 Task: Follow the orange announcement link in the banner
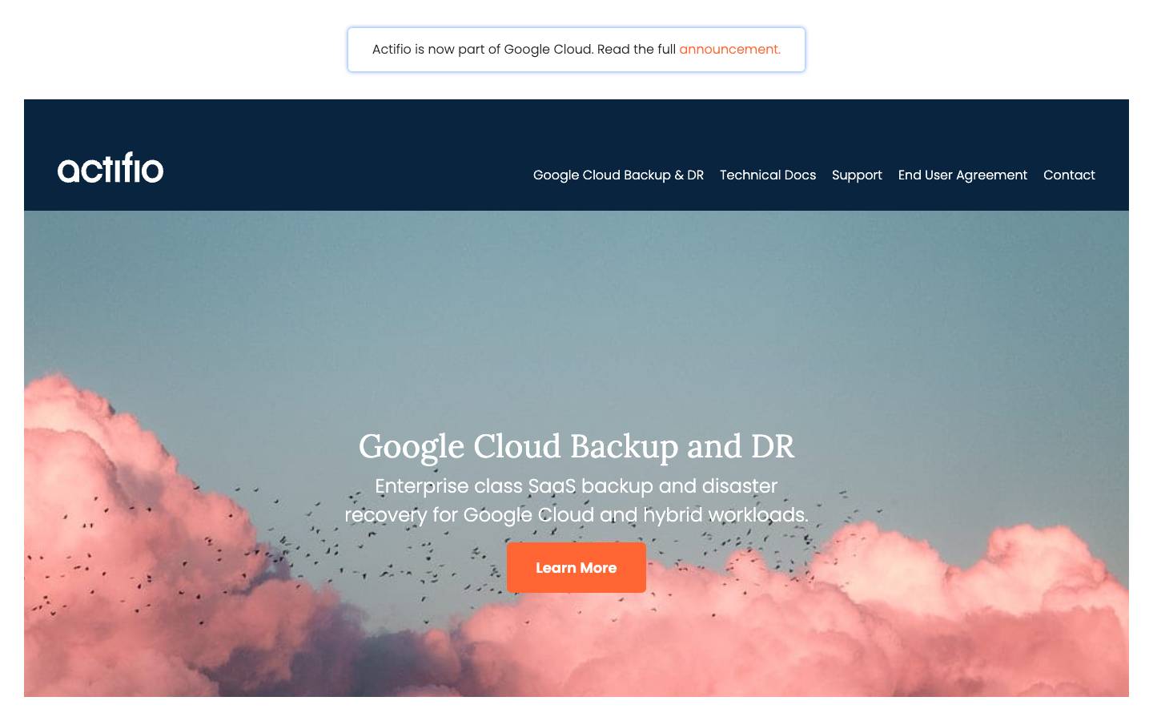point(730,49)
